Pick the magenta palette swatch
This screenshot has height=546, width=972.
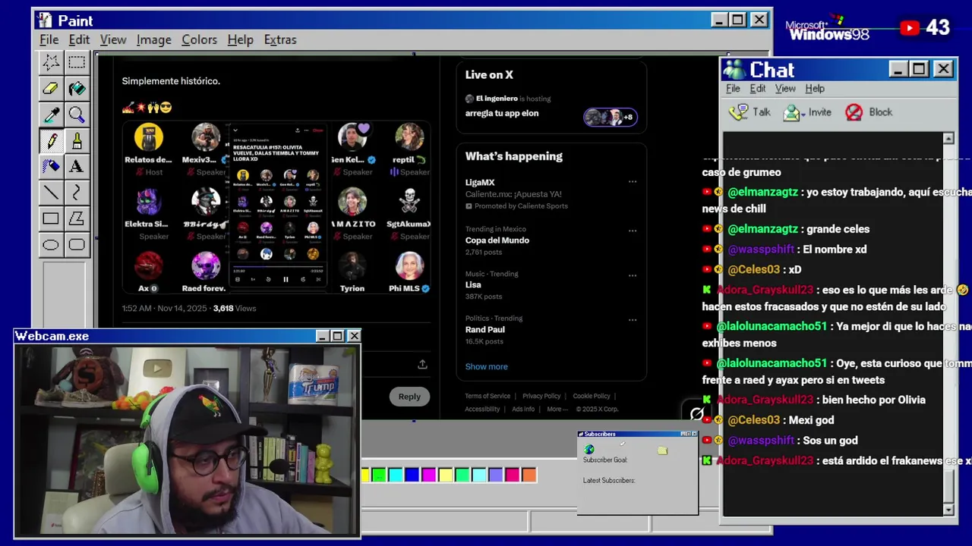(x=428, y=475)
